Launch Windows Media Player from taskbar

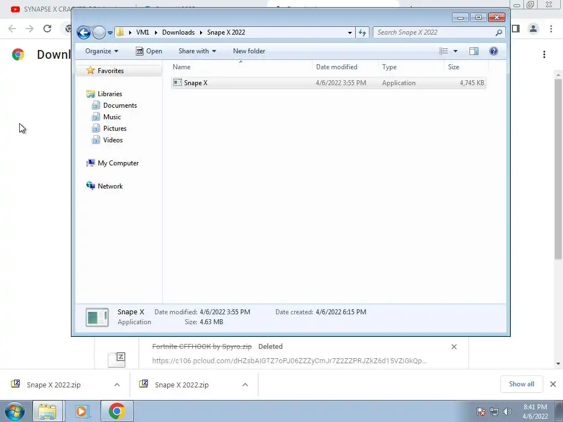point(81,411)
